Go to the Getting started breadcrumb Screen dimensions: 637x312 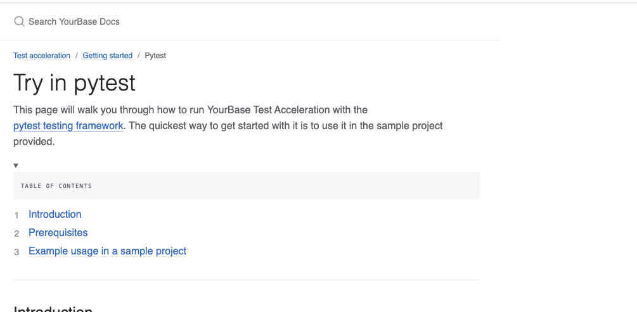108,56
